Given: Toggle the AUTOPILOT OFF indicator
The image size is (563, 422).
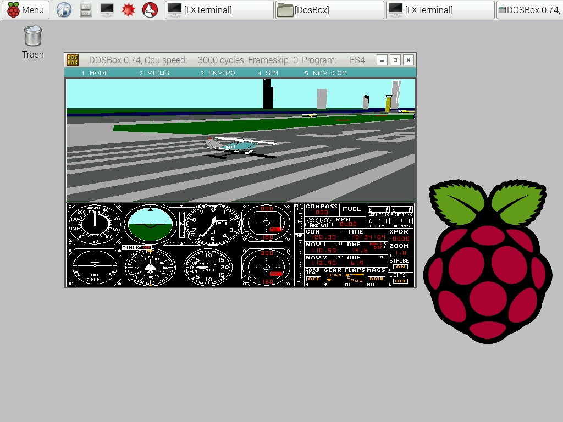Looking at the screenshot, I should pos(137,248).
